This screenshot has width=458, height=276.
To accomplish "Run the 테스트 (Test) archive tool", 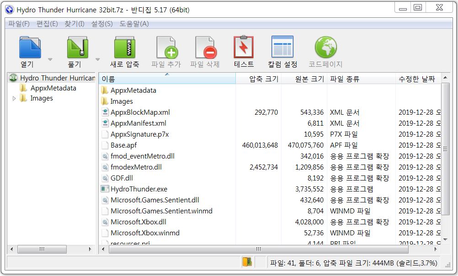I will [244, 47].
